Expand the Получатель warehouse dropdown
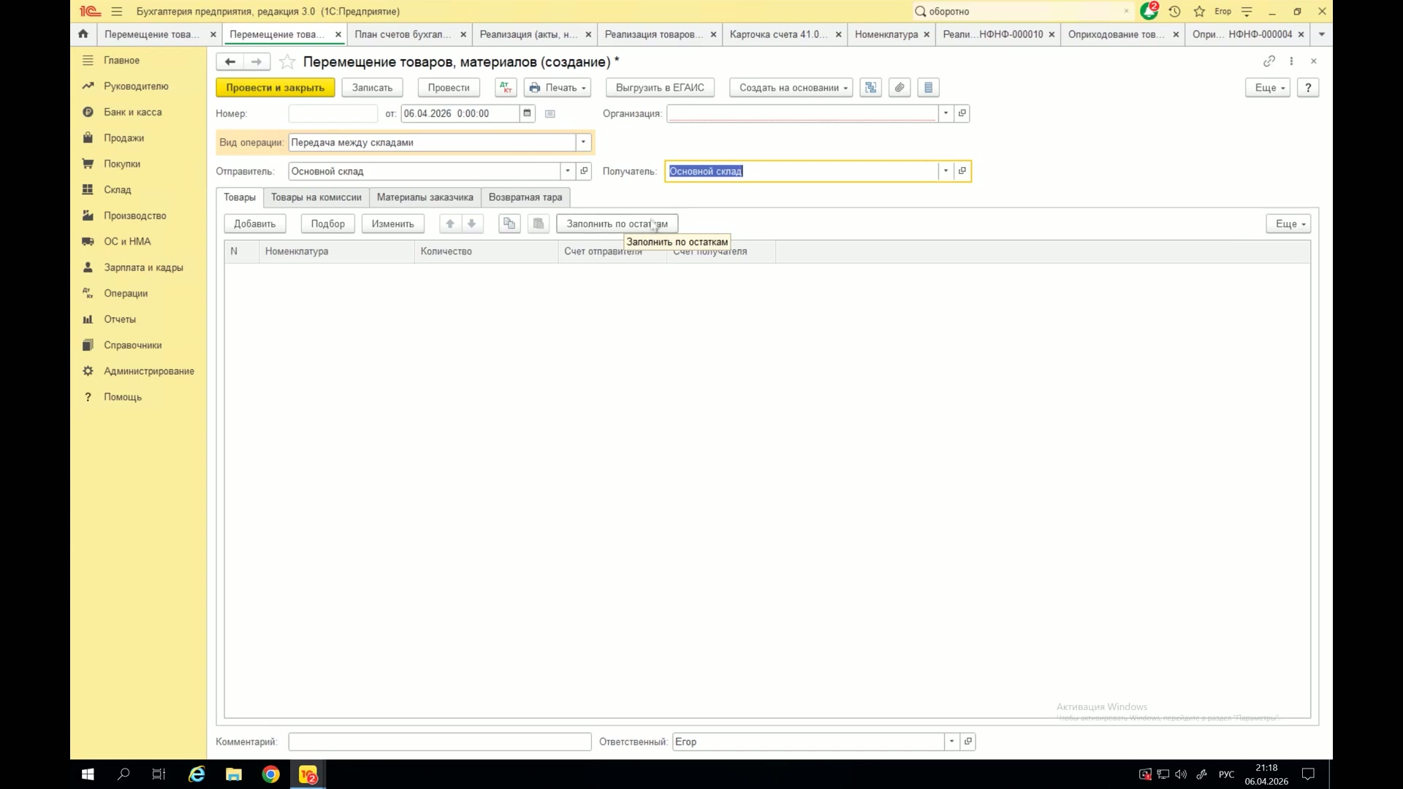Viewport: 1403px width, 789px height. [x=946, y=171]
